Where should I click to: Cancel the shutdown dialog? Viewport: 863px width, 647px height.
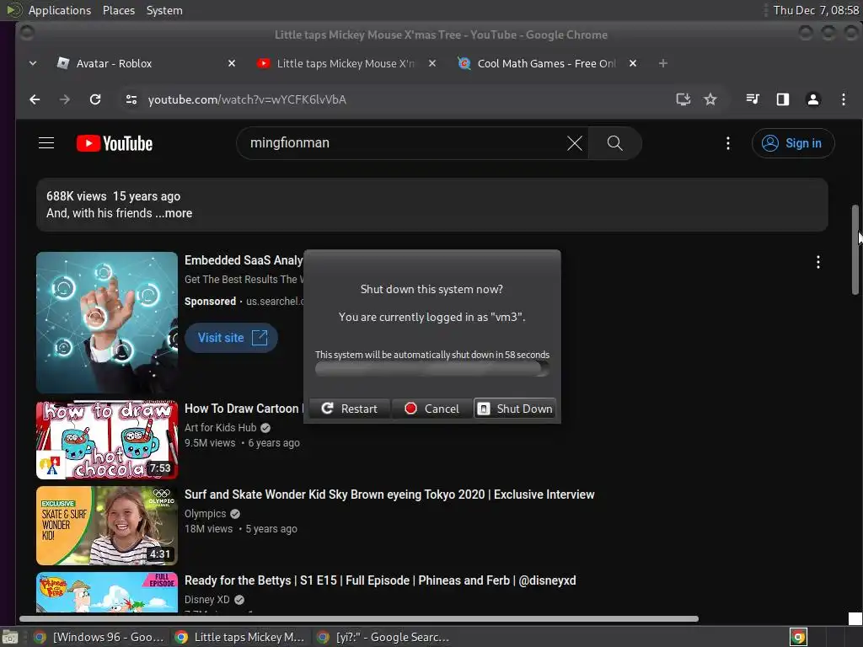(432, 409)
